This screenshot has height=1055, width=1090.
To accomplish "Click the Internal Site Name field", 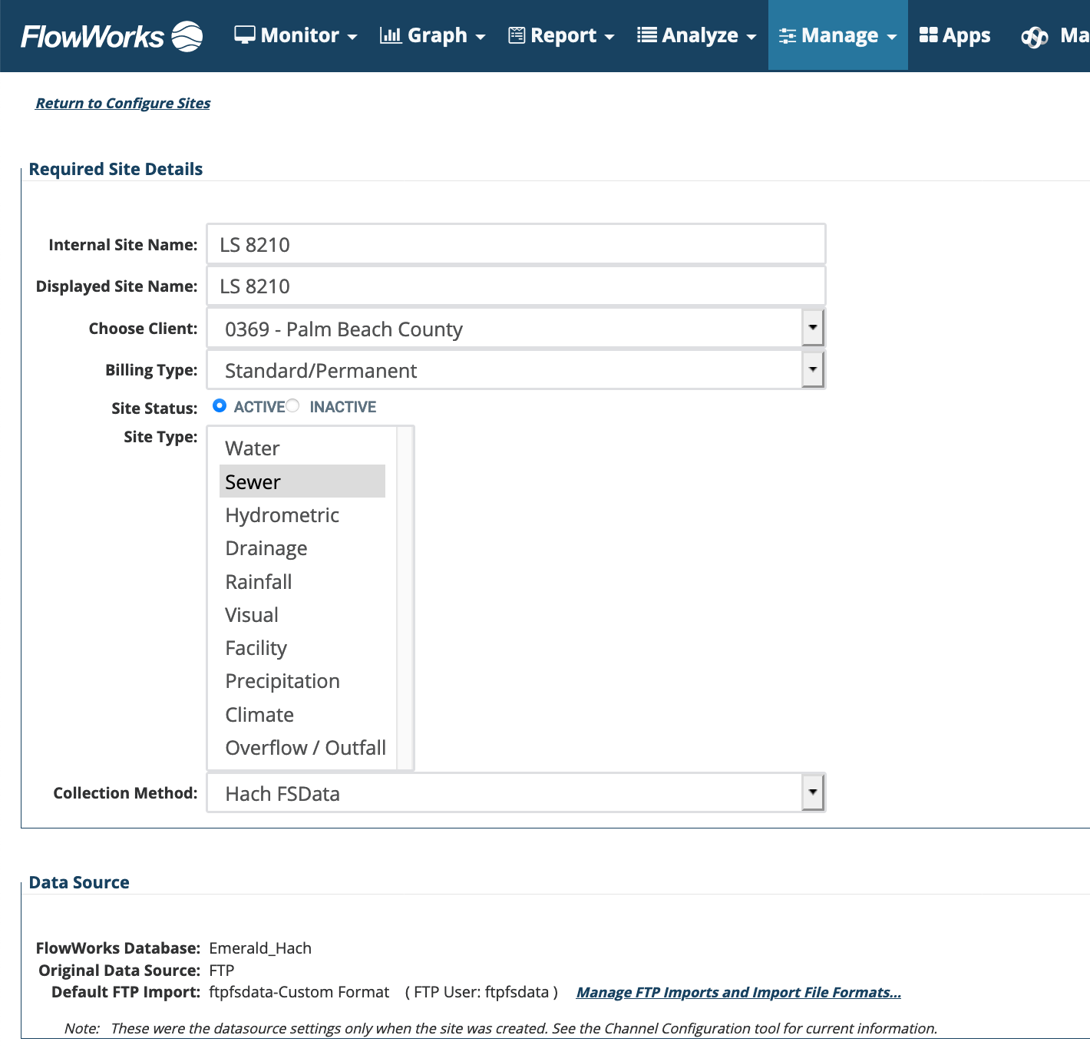I will click(x=516, y=244).
